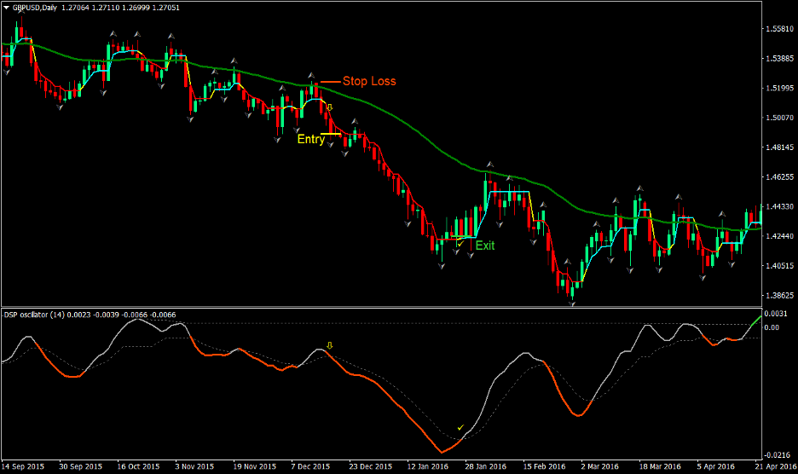Click the 12 Jan 2016 date label
The width and height of the screenshot is (798, 474).
pos(427,466)
